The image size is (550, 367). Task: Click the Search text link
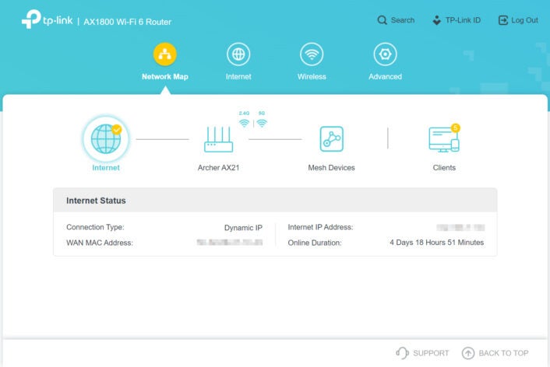[x=403, y=20]
